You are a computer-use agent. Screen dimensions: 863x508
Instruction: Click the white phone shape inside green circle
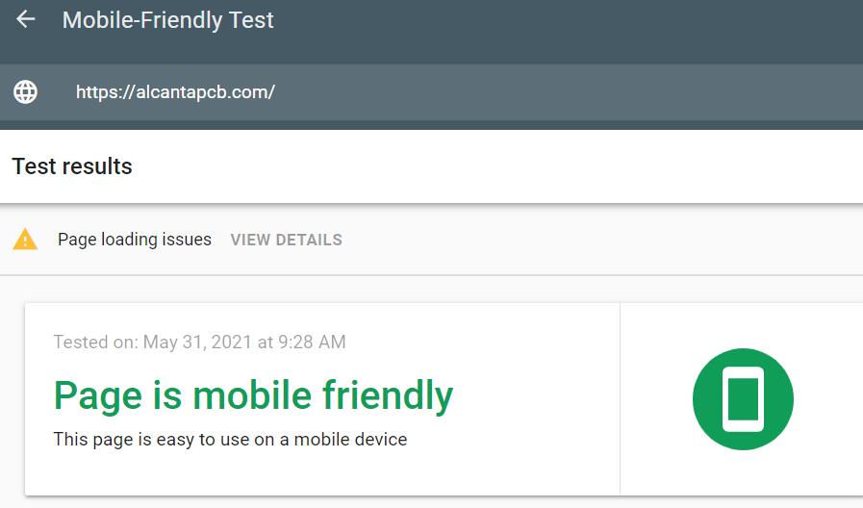point(743,399)
